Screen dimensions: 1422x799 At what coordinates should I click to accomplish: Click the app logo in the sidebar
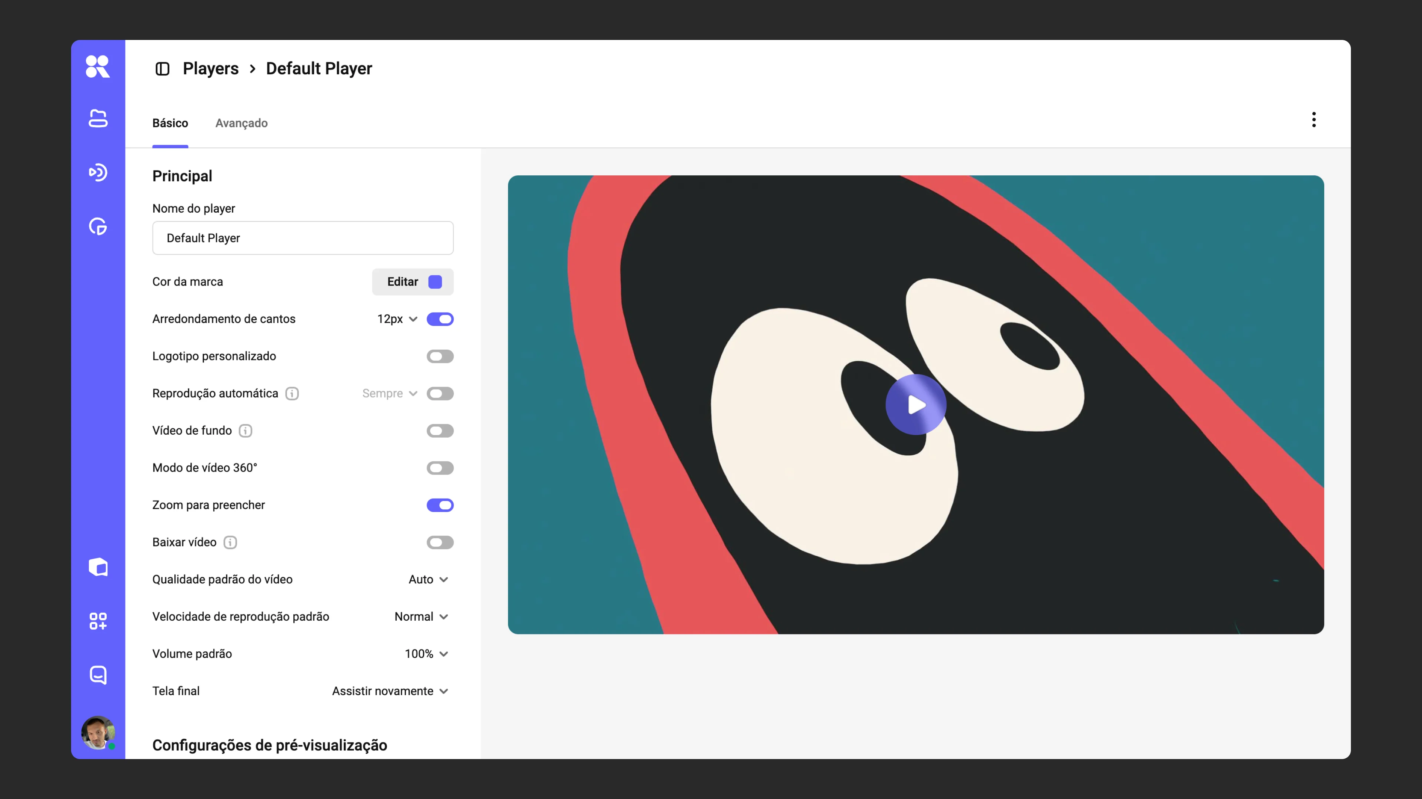point(98,67)
